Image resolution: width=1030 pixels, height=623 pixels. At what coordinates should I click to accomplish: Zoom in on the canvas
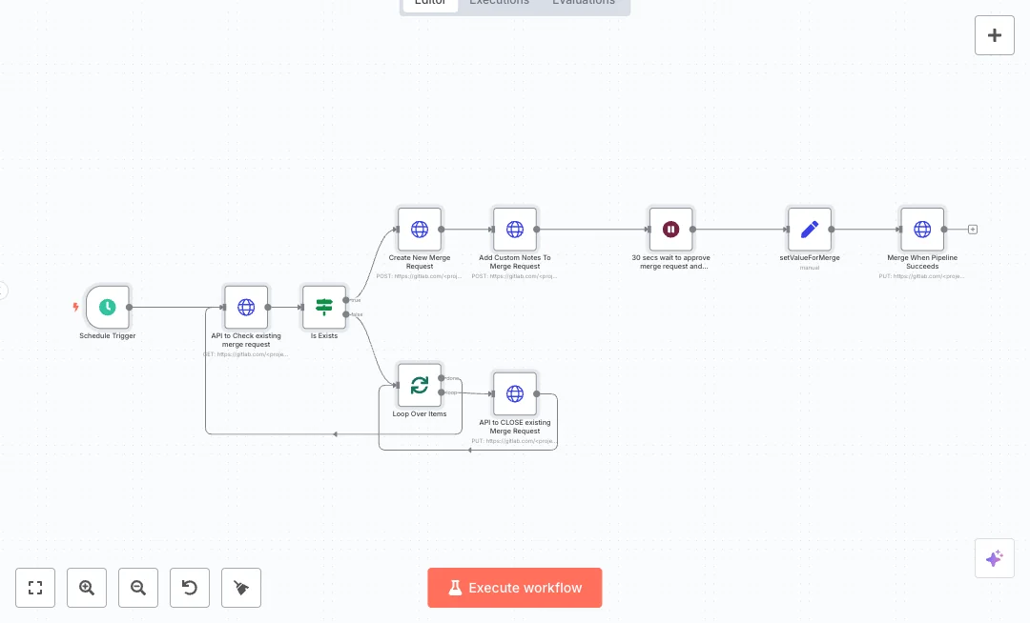87,588
